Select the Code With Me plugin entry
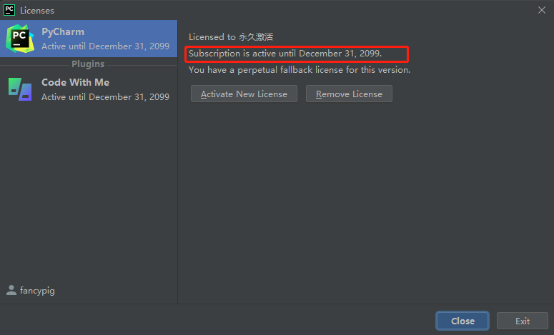The width and height of the screenshot is (554, 335). click(89, 89)
